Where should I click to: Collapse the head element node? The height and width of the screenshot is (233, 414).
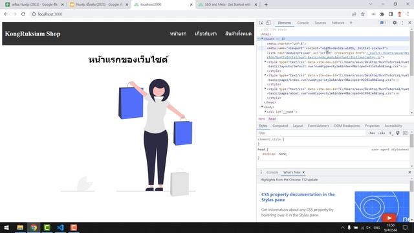click(x=262, y=39)
